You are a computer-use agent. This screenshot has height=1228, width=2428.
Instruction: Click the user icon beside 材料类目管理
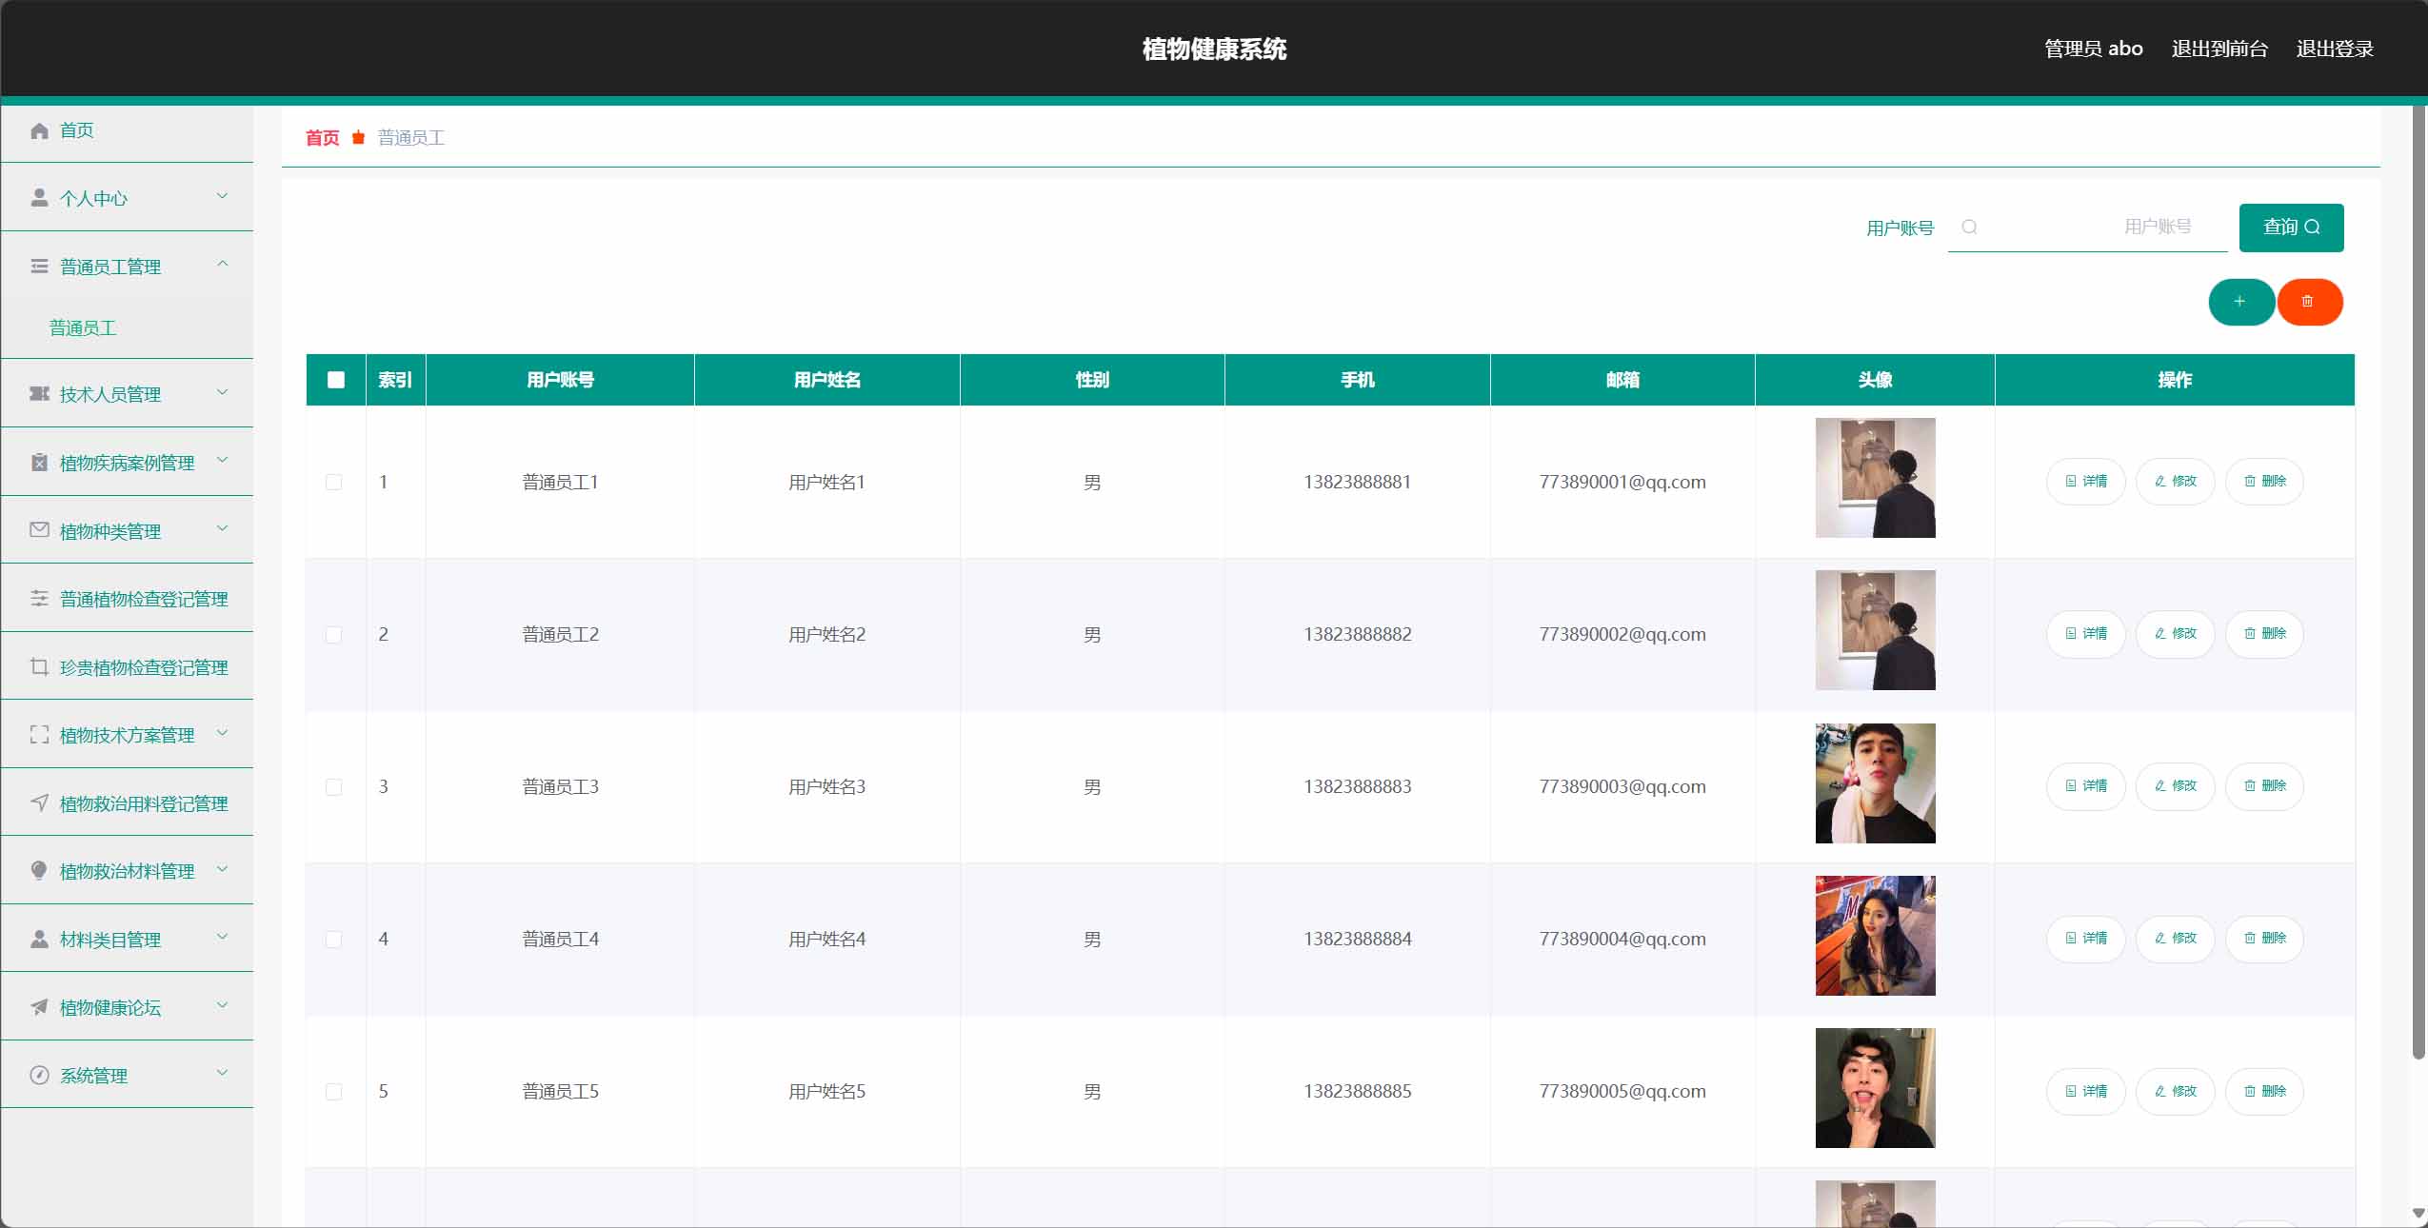[39, 939]
